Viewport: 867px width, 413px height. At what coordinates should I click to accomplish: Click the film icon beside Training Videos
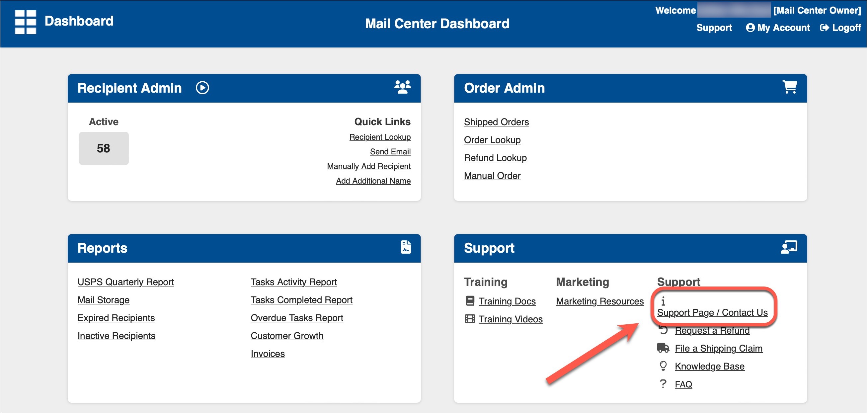[x=470, y=319]
